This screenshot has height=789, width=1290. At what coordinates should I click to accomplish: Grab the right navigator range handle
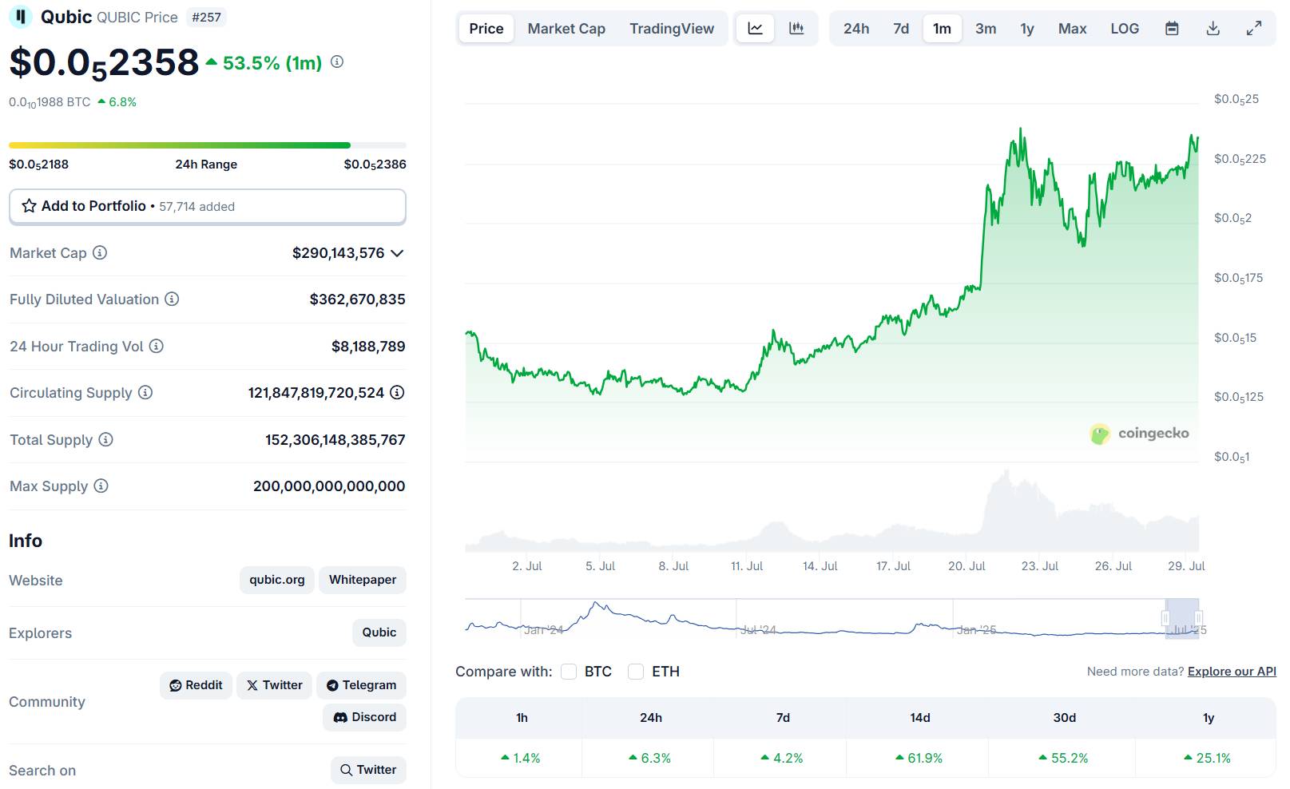point(1198,618)
